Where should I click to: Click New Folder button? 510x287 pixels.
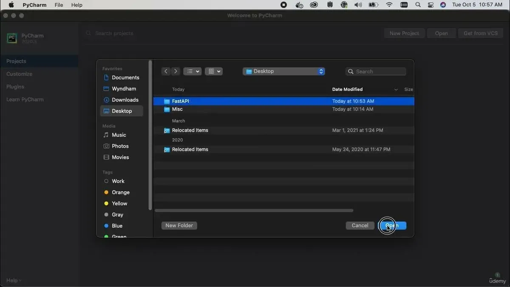point(179,225)
